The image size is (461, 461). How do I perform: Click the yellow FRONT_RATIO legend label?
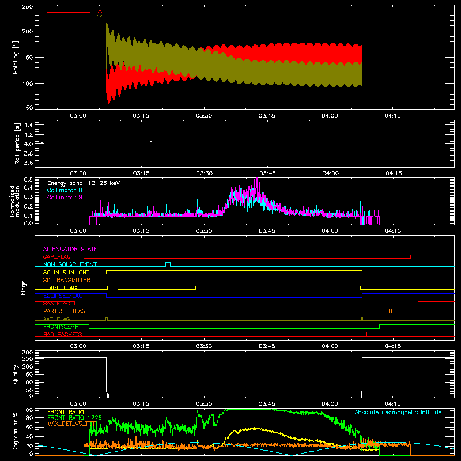(66, 412)
